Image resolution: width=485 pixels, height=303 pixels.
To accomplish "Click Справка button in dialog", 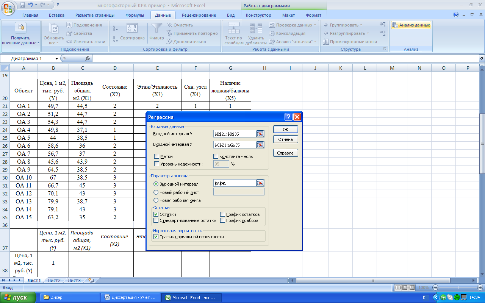I will pos(285,153).
